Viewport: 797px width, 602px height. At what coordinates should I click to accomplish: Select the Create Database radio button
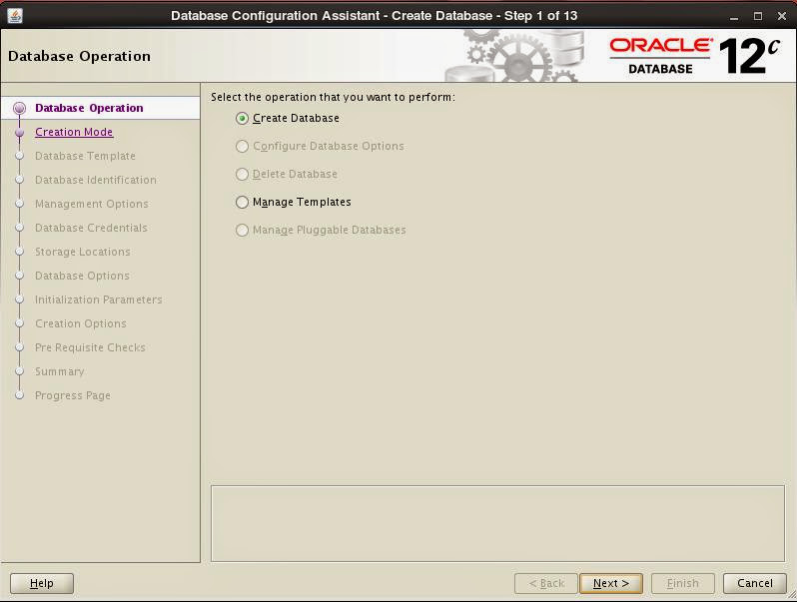242,119
